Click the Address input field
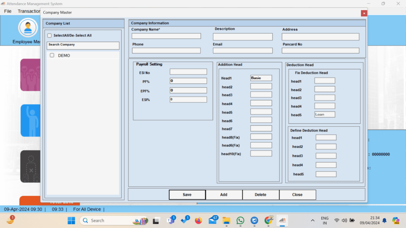Viewport: 406px width, 228px height. pyautogui.click(x=321, y=37)
